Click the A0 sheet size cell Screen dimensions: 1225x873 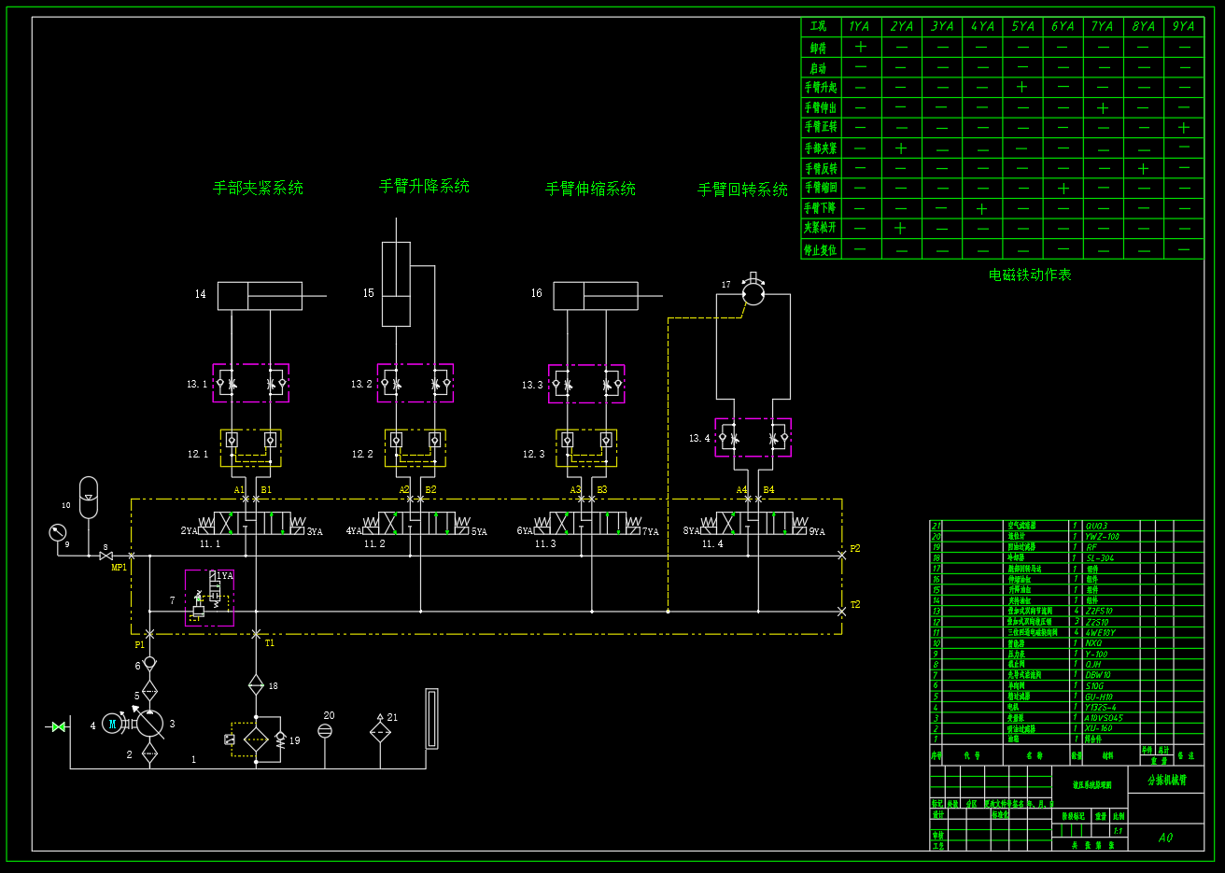pyautogui.click(x=1166, y=838)
